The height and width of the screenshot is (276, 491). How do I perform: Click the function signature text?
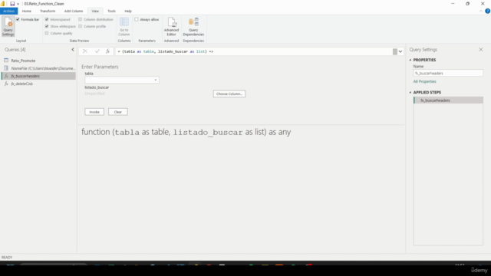(186, 132)
